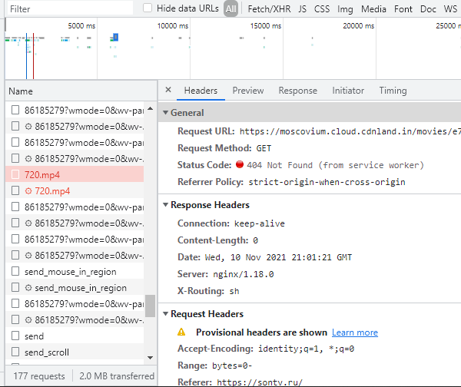Select the Fetch/XHR filter type
The width and height of the screenshot is (461, 387).
269,9
